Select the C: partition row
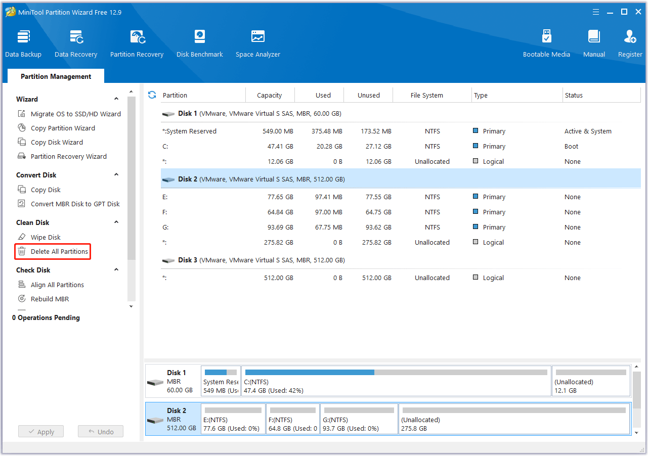 pyautogui.click(x=401, y=146)
